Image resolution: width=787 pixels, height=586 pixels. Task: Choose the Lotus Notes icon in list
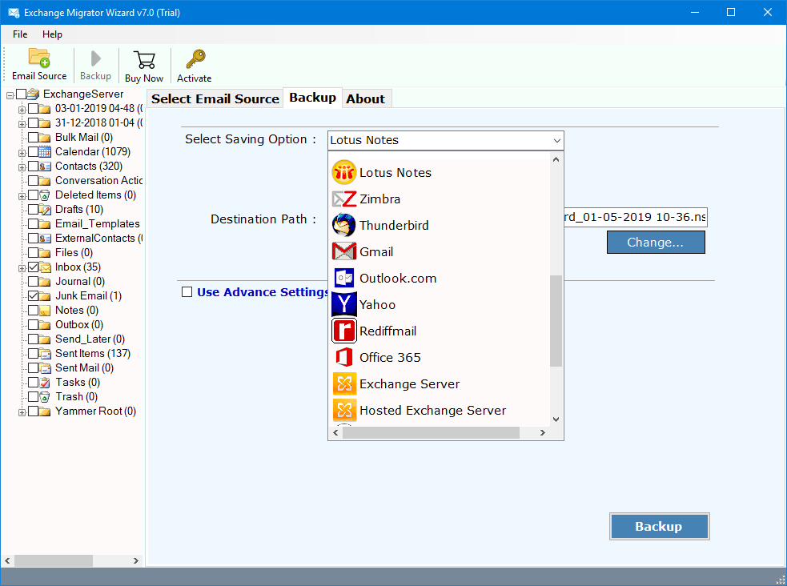344,173
